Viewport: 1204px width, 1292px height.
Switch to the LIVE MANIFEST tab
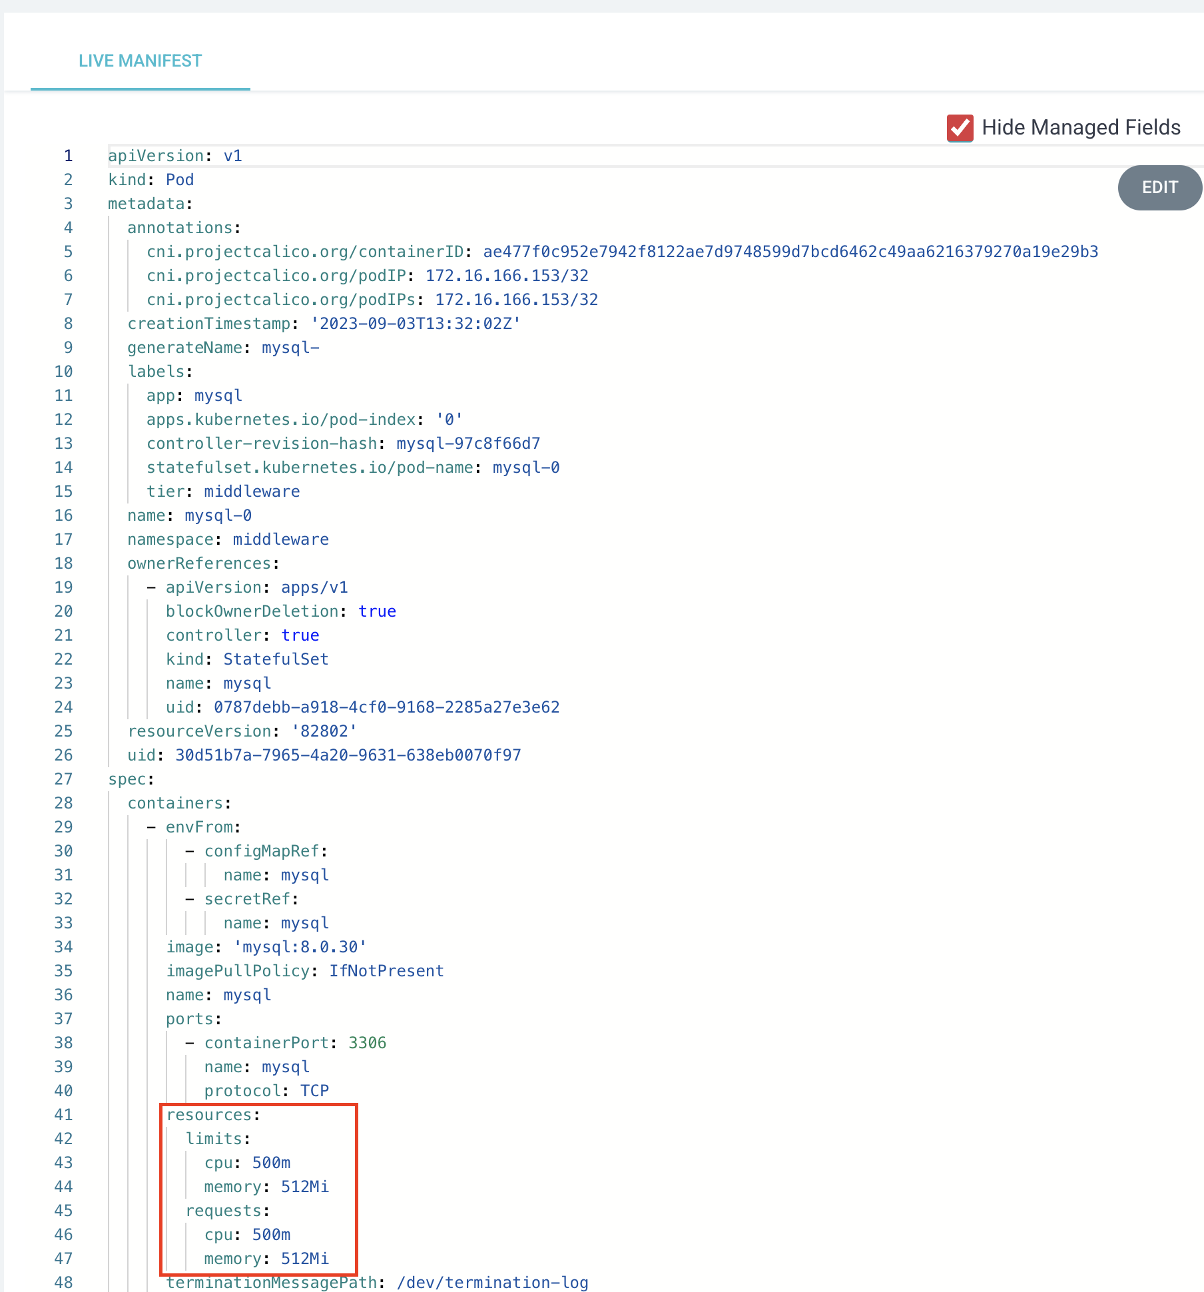coord(140,61)
